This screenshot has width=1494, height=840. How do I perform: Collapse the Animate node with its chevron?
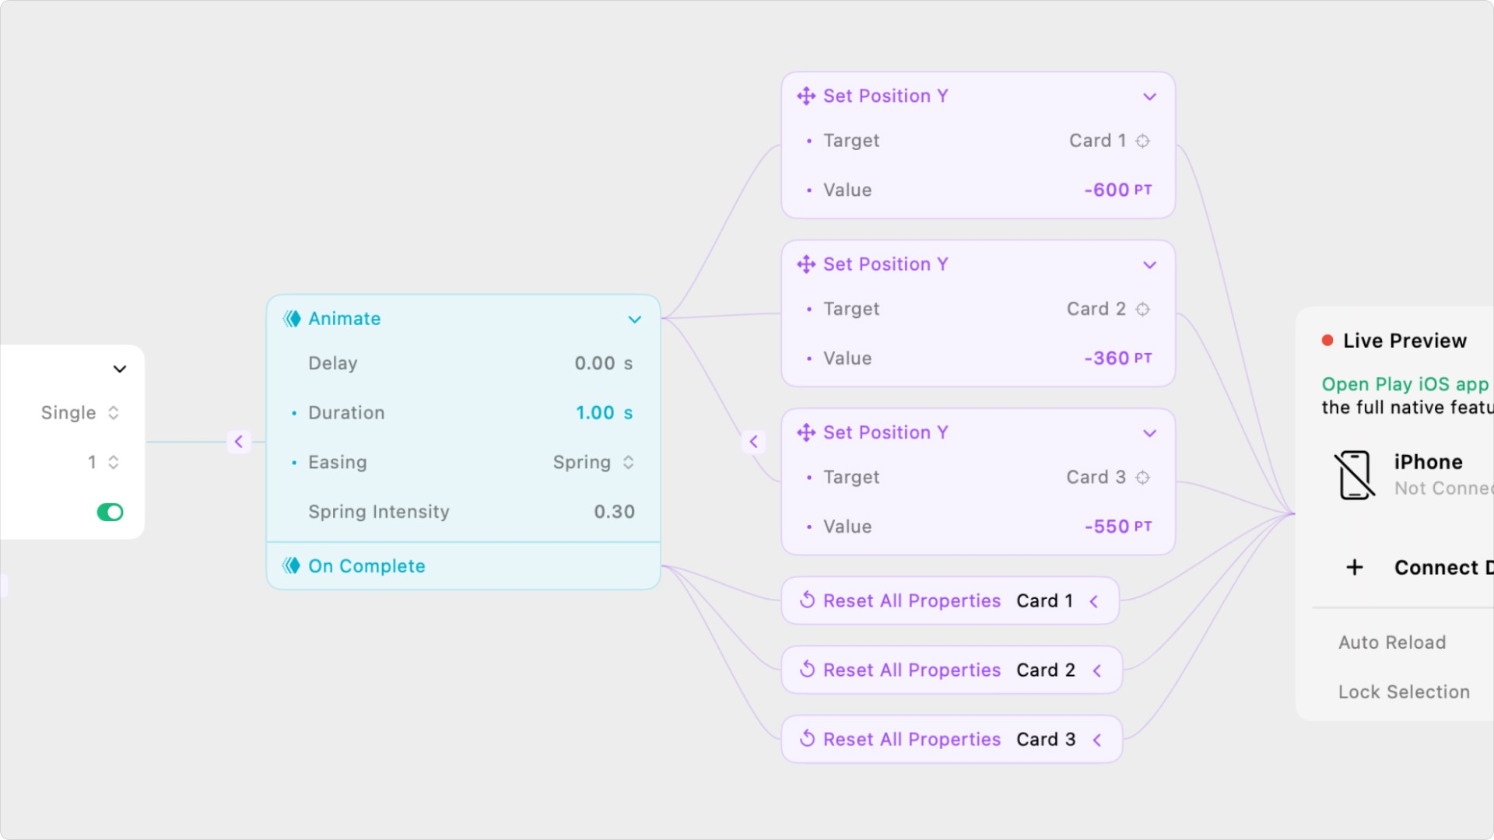(635, 319)
